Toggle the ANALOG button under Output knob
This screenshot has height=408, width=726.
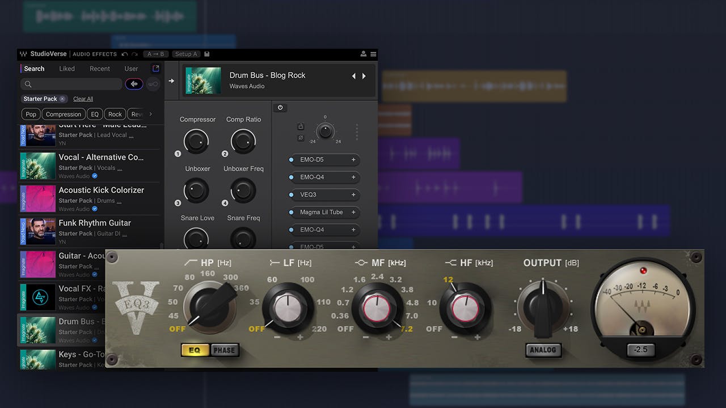tap(543, 350)
